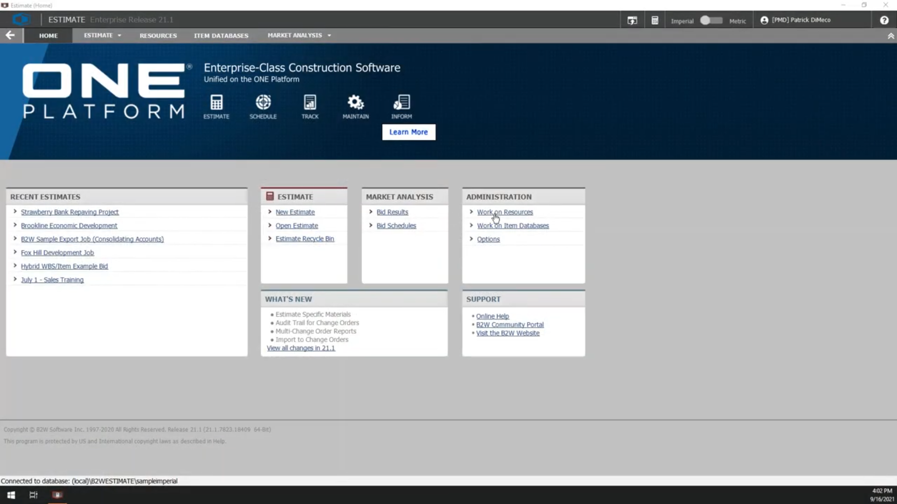This screenshot has height=504, width=897.
Task: Click the presentation screen icon in top toolbar
Action: (632, 20)
